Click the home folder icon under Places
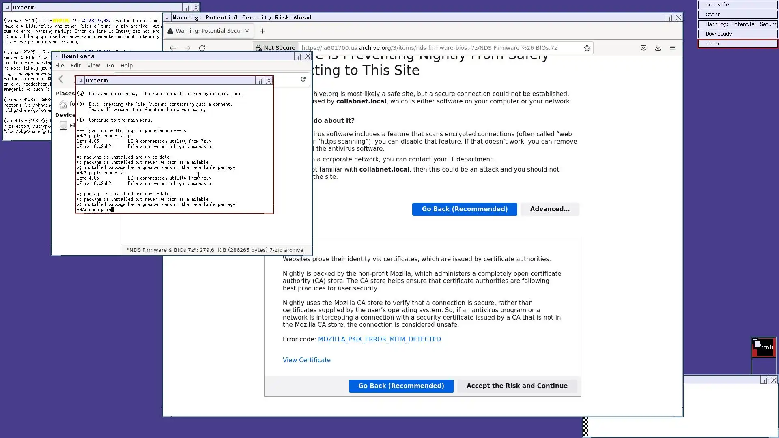 pos(63,105)
